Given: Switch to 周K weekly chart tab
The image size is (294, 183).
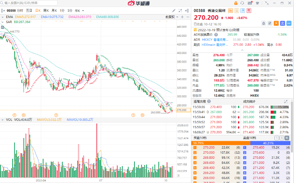Looking at the screenshot, I should 46,11.
